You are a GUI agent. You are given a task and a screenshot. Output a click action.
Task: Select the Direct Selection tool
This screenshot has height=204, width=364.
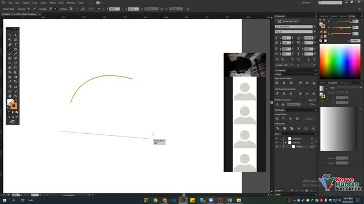point(15,35)
